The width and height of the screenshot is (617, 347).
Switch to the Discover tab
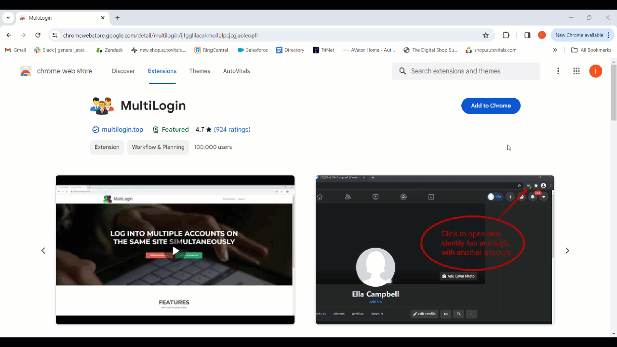[123, 71]
